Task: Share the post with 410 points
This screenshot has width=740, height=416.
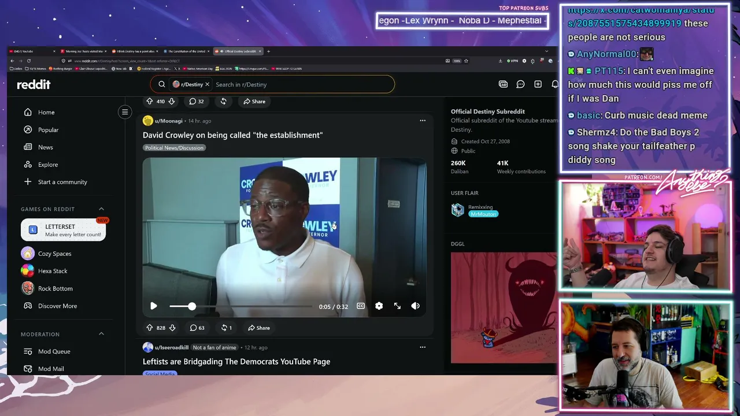Action: [254, 101]
